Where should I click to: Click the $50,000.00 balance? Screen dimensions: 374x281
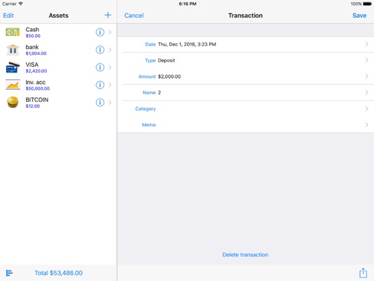tap(38, 88)
